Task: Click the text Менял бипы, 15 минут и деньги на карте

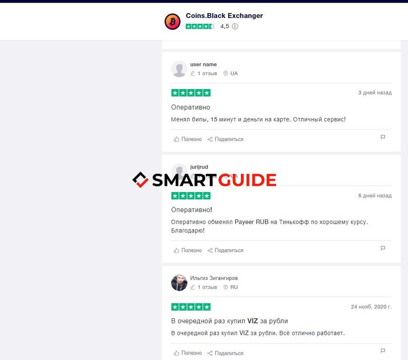Action: [x=231, y=120]
